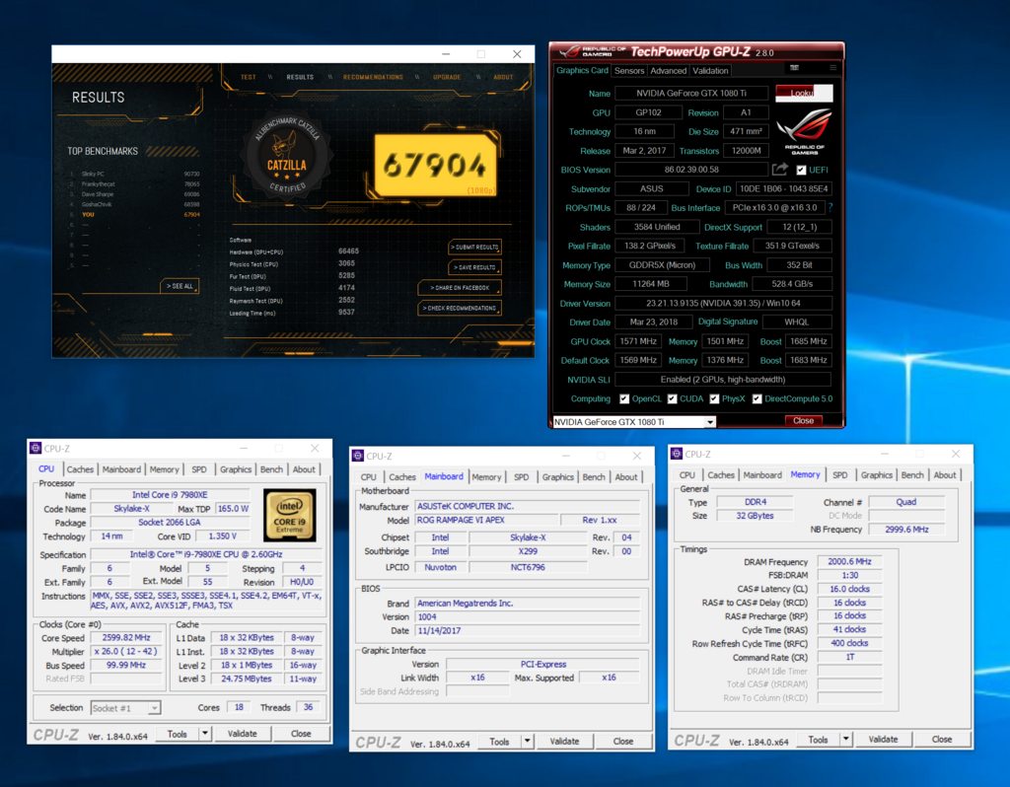Open About tab in CPU-Z Mainboard window
Image resolution: width=1010 pixels, height=787 pixels.
point(626,477)
